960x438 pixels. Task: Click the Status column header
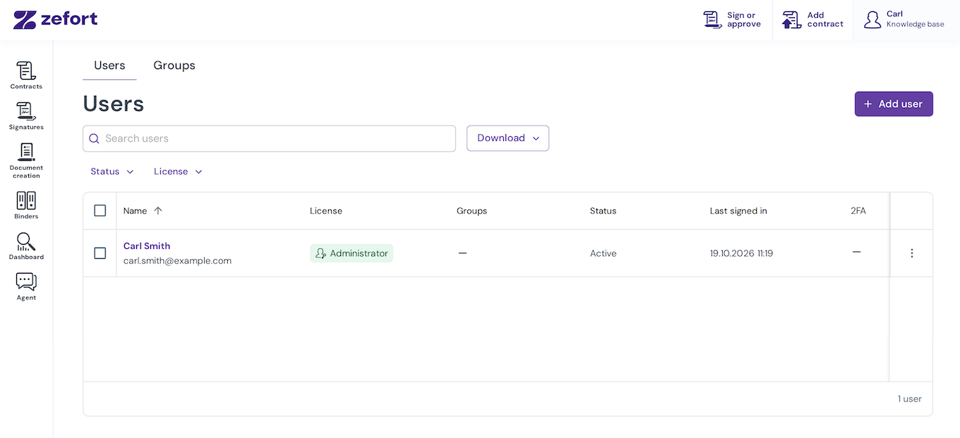(x=603, y=211)
